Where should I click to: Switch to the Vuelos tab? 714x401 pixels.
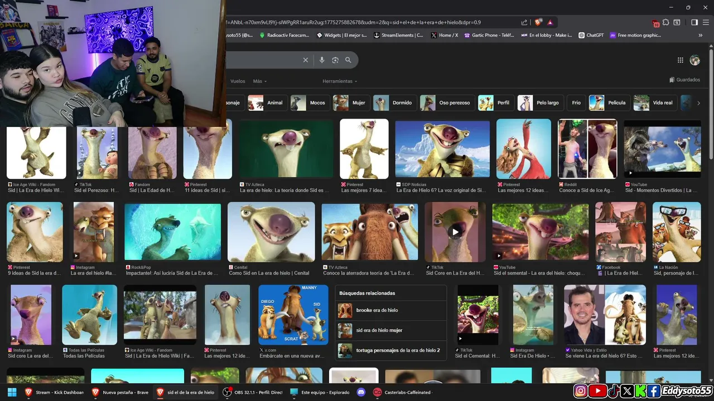(238, 81)
